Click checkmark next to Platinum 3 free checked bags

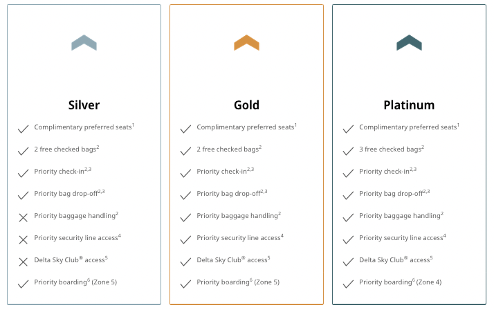tap(348, 151)
